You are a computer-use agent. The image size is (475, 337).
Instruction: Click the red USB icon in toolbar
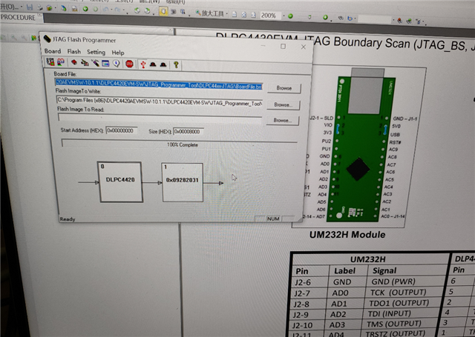[143, 64]
